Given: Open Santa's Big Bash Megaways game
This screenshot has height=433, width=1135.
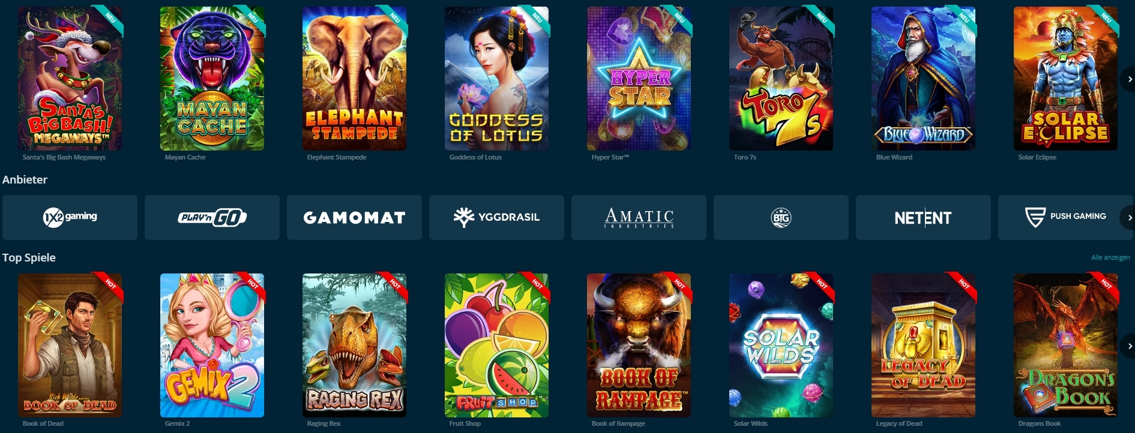Looking at the screenshot, I should (x=70, y=79).
